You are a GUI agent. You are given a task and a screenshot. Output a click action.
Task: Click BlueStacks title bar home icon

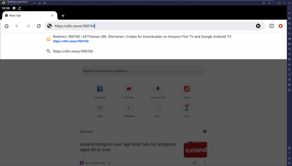tap(39, 3)
